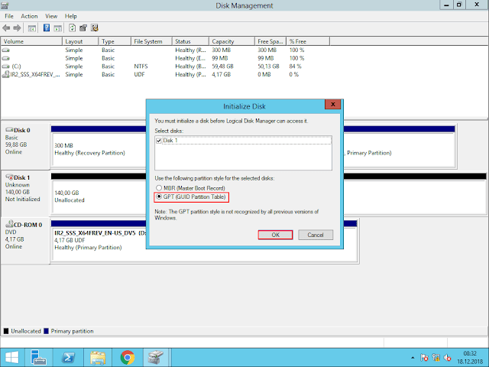489x367 pixels.
Task: Click the Disk Management taskbar icon
Action: click(156, 358)
